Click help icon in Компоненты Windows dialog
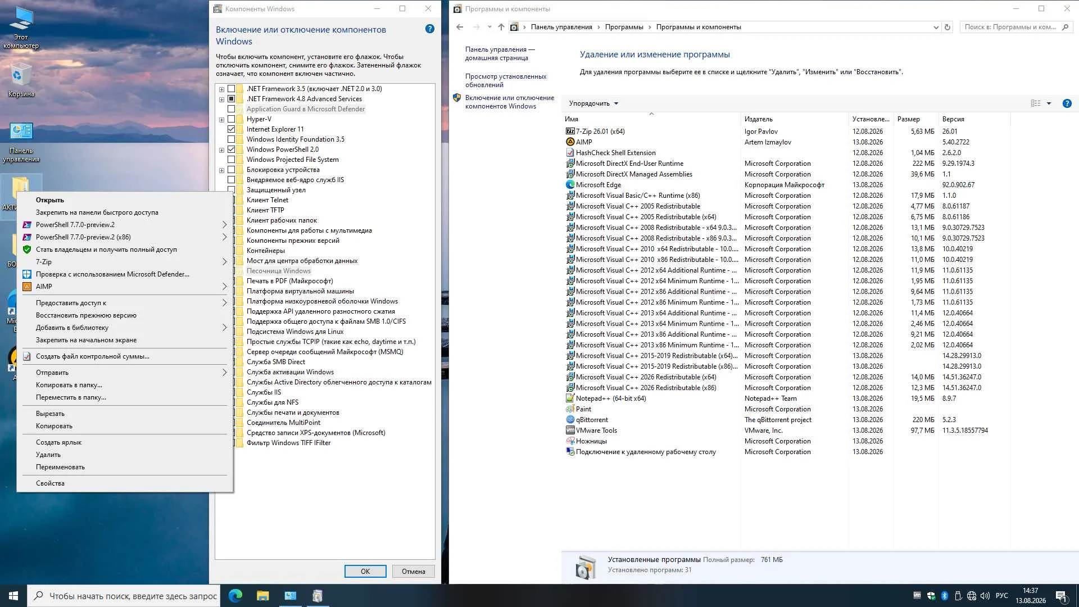1079x607 pixels. tap(430, 29)
